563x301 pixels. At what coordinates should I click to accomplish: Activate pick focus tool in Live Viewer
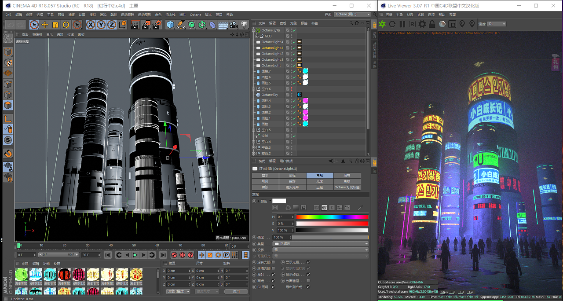(x=462, y=24)
